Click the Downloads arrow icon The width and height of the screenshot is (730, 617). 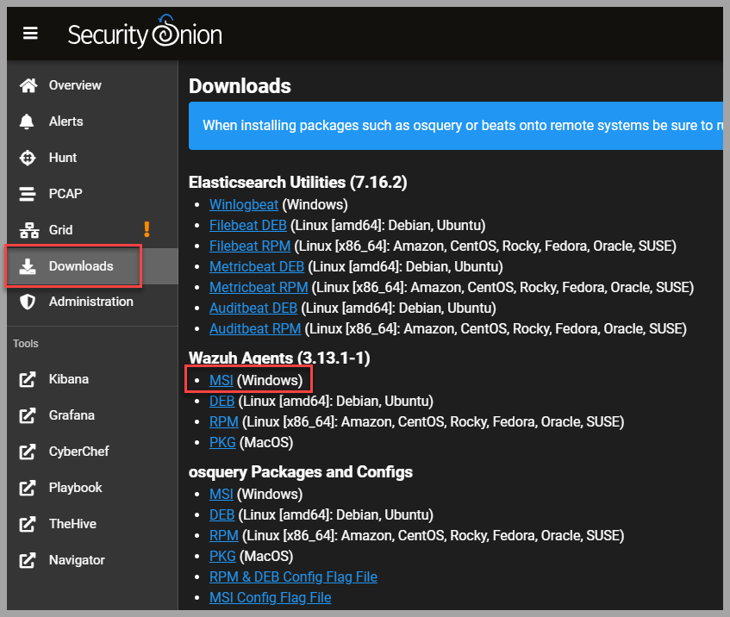pyautogui.click(x=28, y=266)
